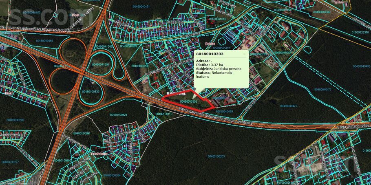Select parcel 80480040472 in the forest
The height and width of the screenshot is (185, 371).
[x=289, y=106]
